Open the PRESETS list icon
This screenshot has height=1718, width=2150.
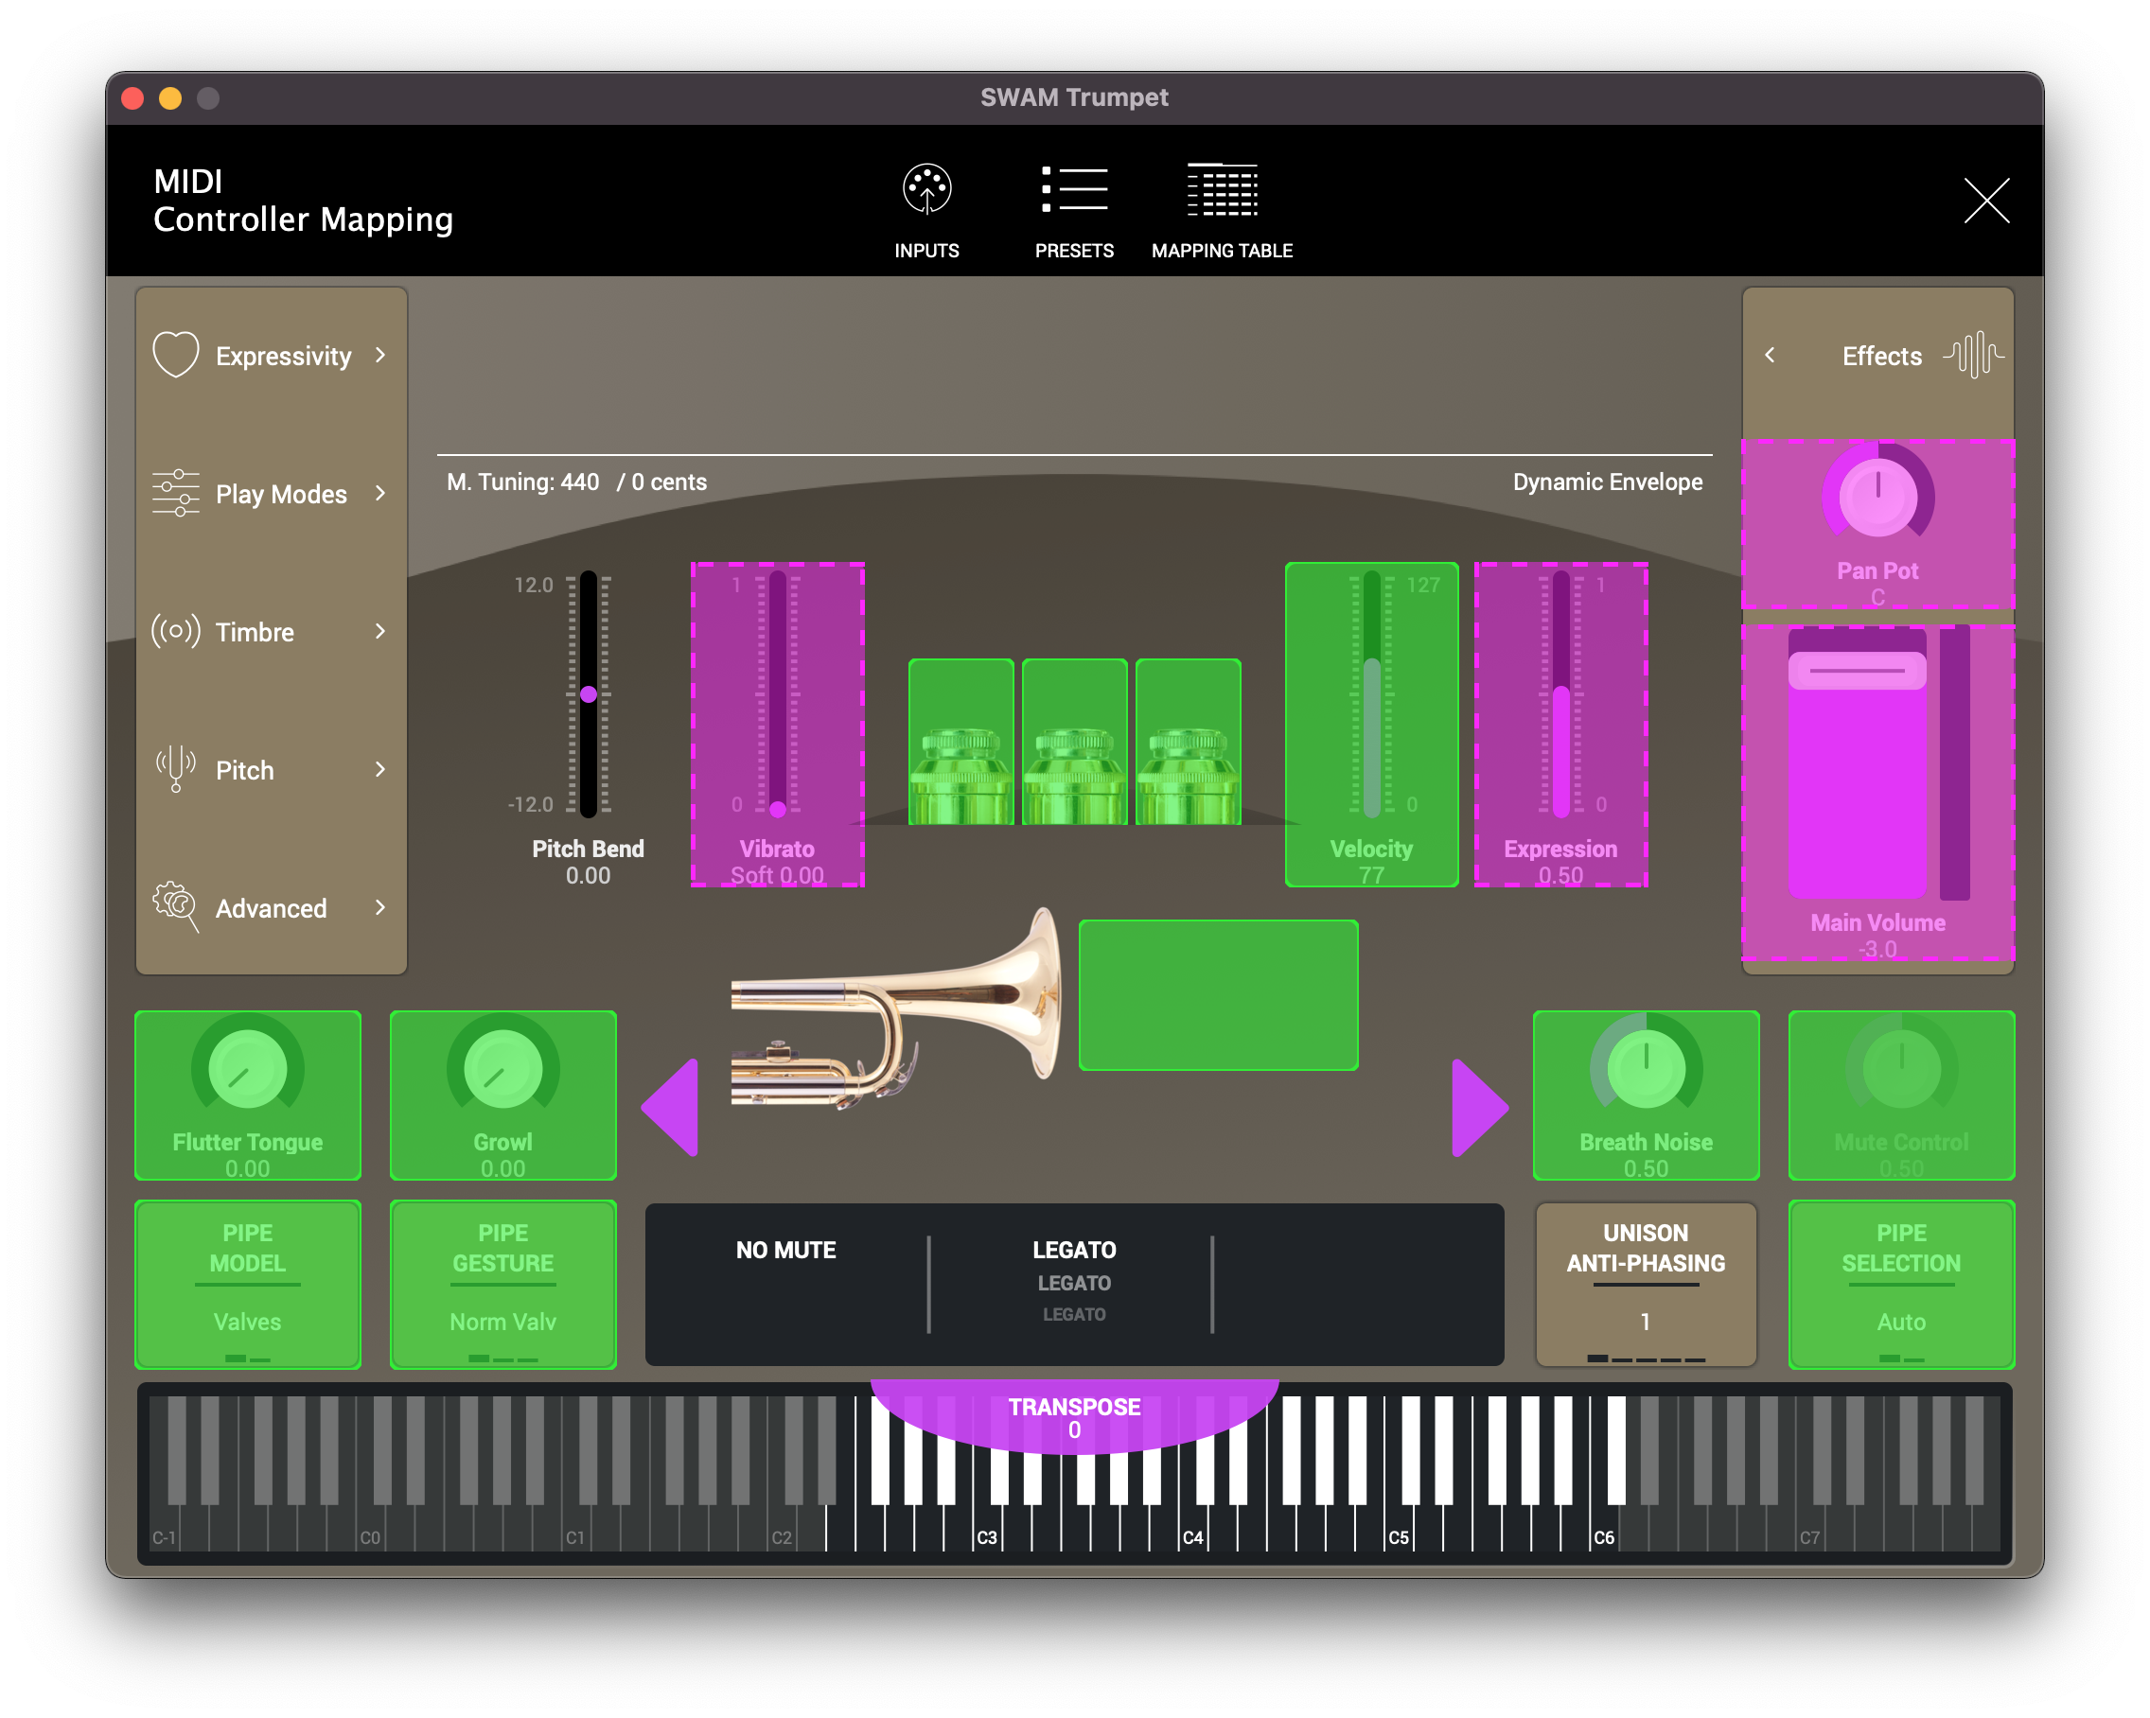pyautogui.click(x=1074, y=188)
